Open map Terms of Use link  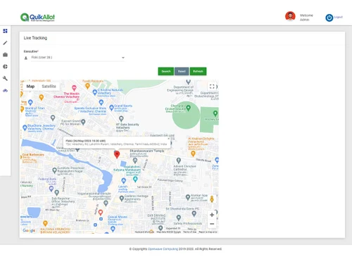click(190, 232)
